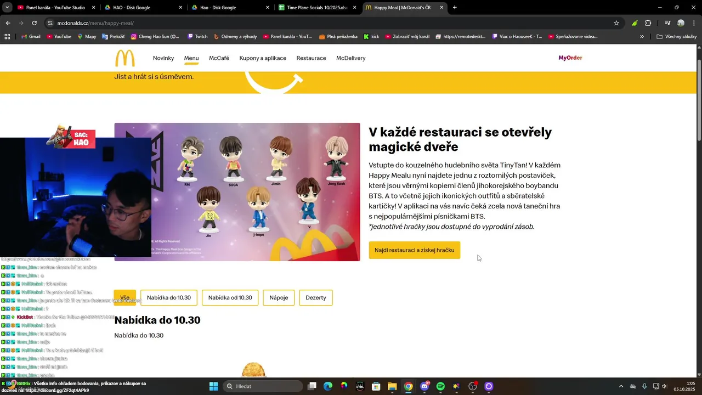Click the Google Chrome taskbar icon
The image size is (702, 395).
click(409, 386)
